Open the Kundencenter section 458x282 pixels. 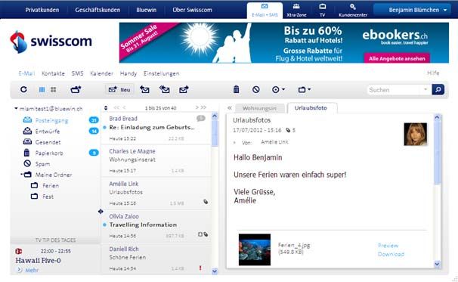pyautogui.click(x=353, y=11)
